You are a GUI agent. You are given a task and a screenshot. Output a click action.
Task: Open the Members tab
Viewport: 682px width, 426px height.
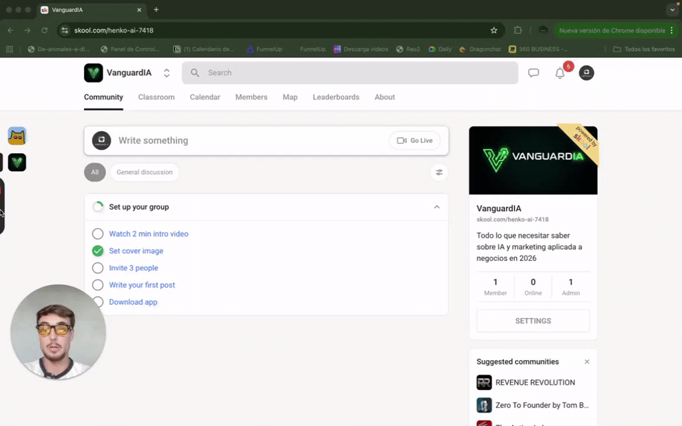click(251, 97)
